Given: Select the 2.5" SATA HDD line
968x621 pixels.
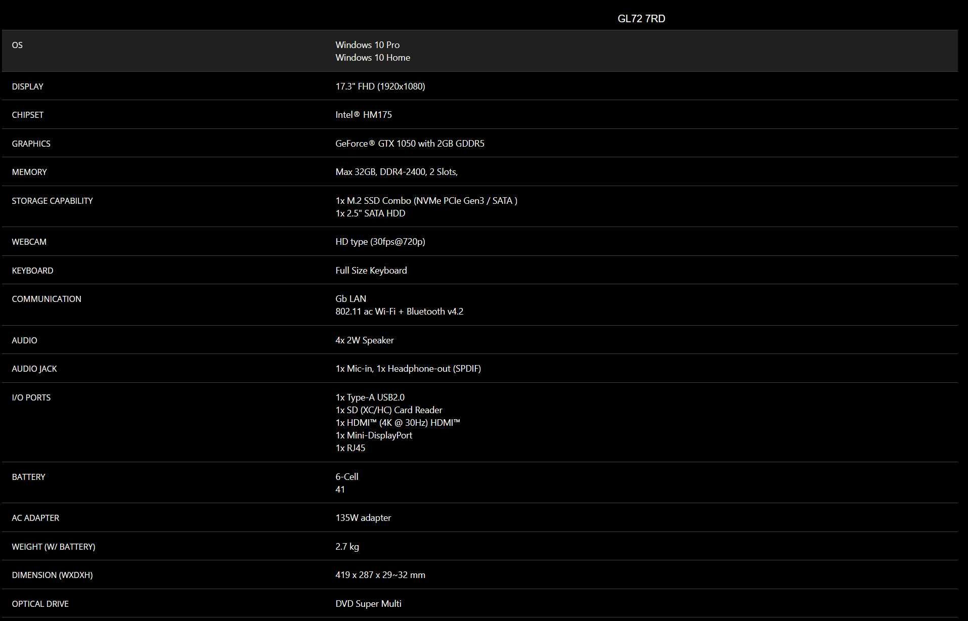Looking at the screenshot, I should tap(370, 213).
